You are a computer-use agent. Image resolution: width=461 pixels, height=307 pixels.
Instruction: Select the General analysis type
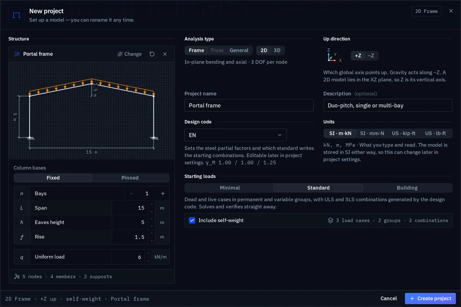(x=239, y=51)
